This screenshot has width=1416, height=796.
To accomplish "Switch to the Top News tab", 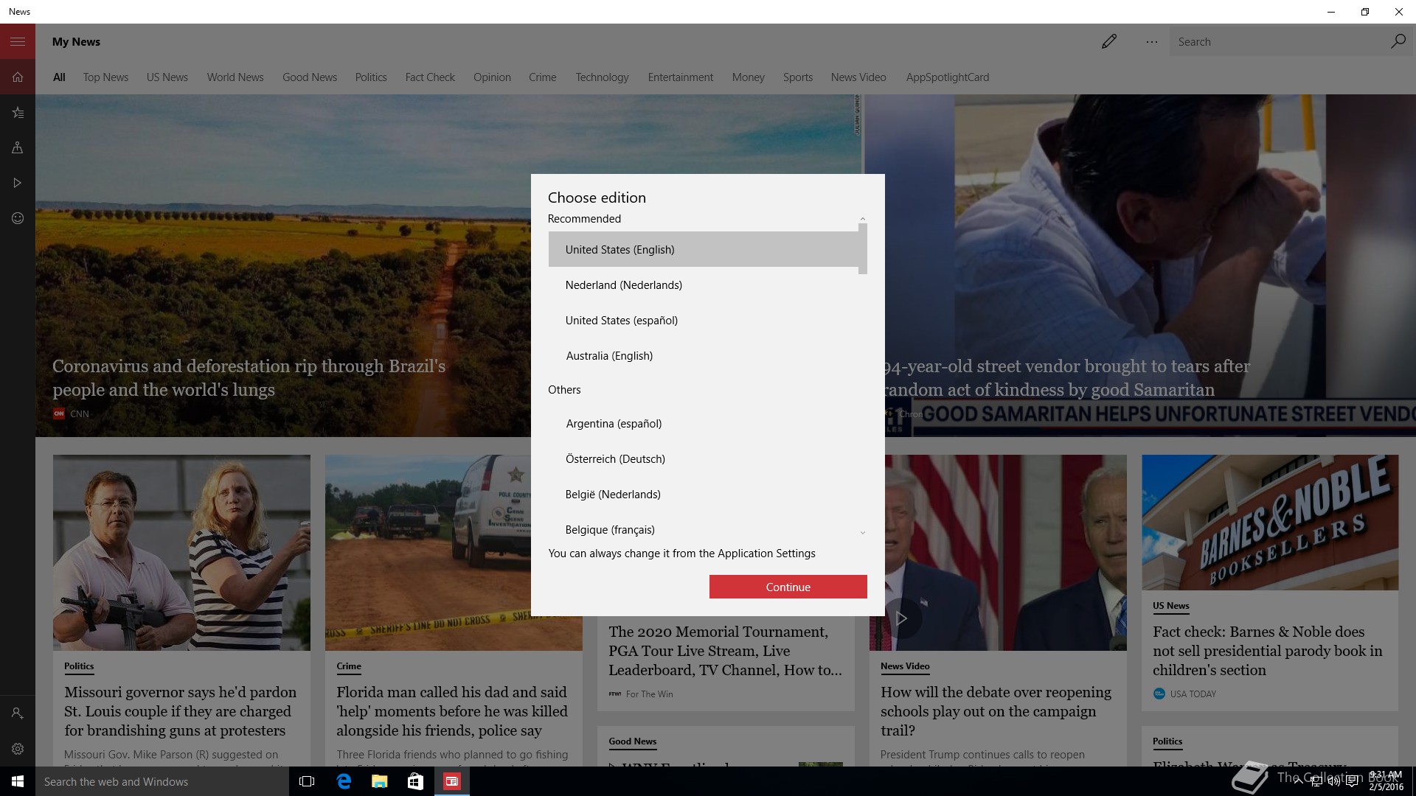I will click(105, 77).
